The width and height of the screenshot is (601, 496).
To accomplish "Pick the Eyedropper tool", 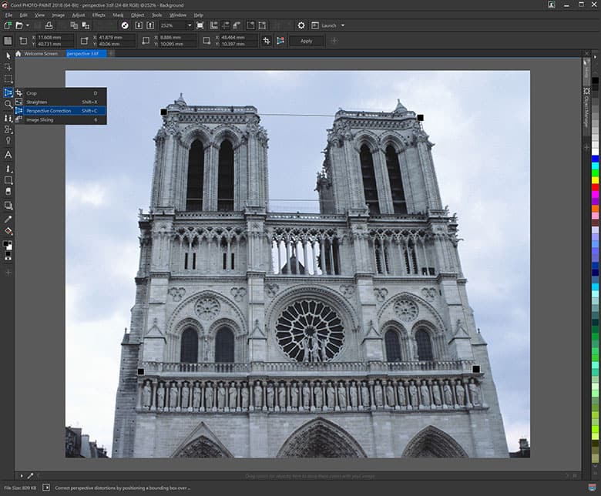I will [x=8, y=219].
